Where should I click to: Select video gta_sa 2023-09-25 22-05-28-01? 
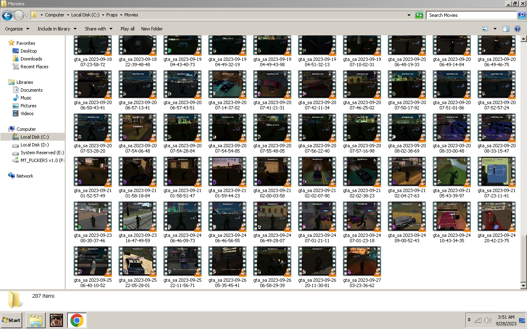(138, 268)
